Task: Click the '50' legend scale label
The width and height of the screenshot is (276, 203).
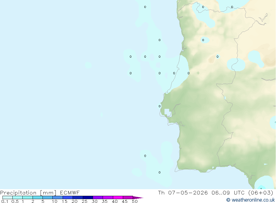Action: tap(135, 201)
